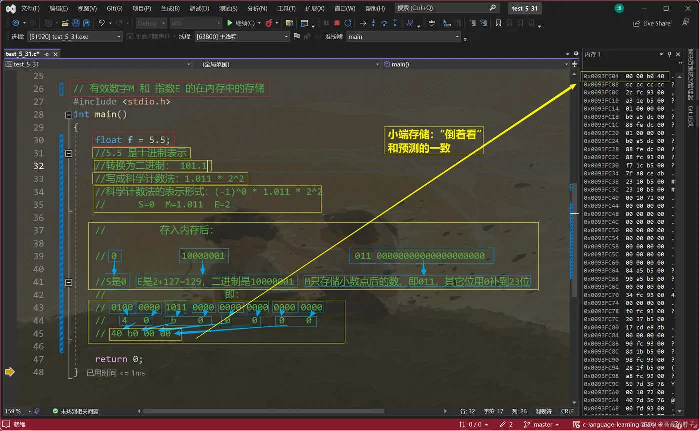Image resolution: width=700 pixels, height=431 pixels.
Task: Open the stack frame dropdown showing main
Action: pos(403,36)
